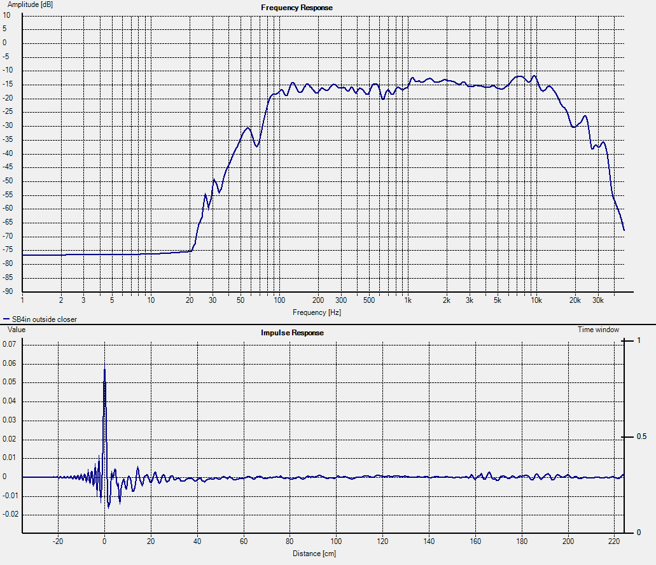
Task: Click the "-0.02" value axis tick label
Action: (10, 514)
